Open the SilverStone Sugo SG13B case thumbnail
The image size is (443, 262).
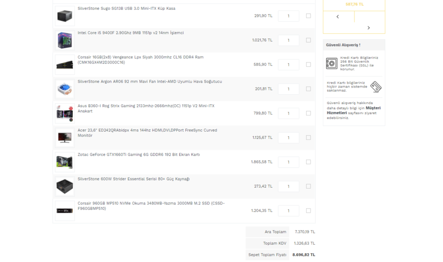pyautogui.click(x=64, y=16)
